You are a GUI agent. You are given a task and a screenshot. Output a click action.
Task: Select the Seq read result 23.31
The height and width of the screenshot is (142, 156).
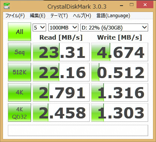[x=61, y=52]
